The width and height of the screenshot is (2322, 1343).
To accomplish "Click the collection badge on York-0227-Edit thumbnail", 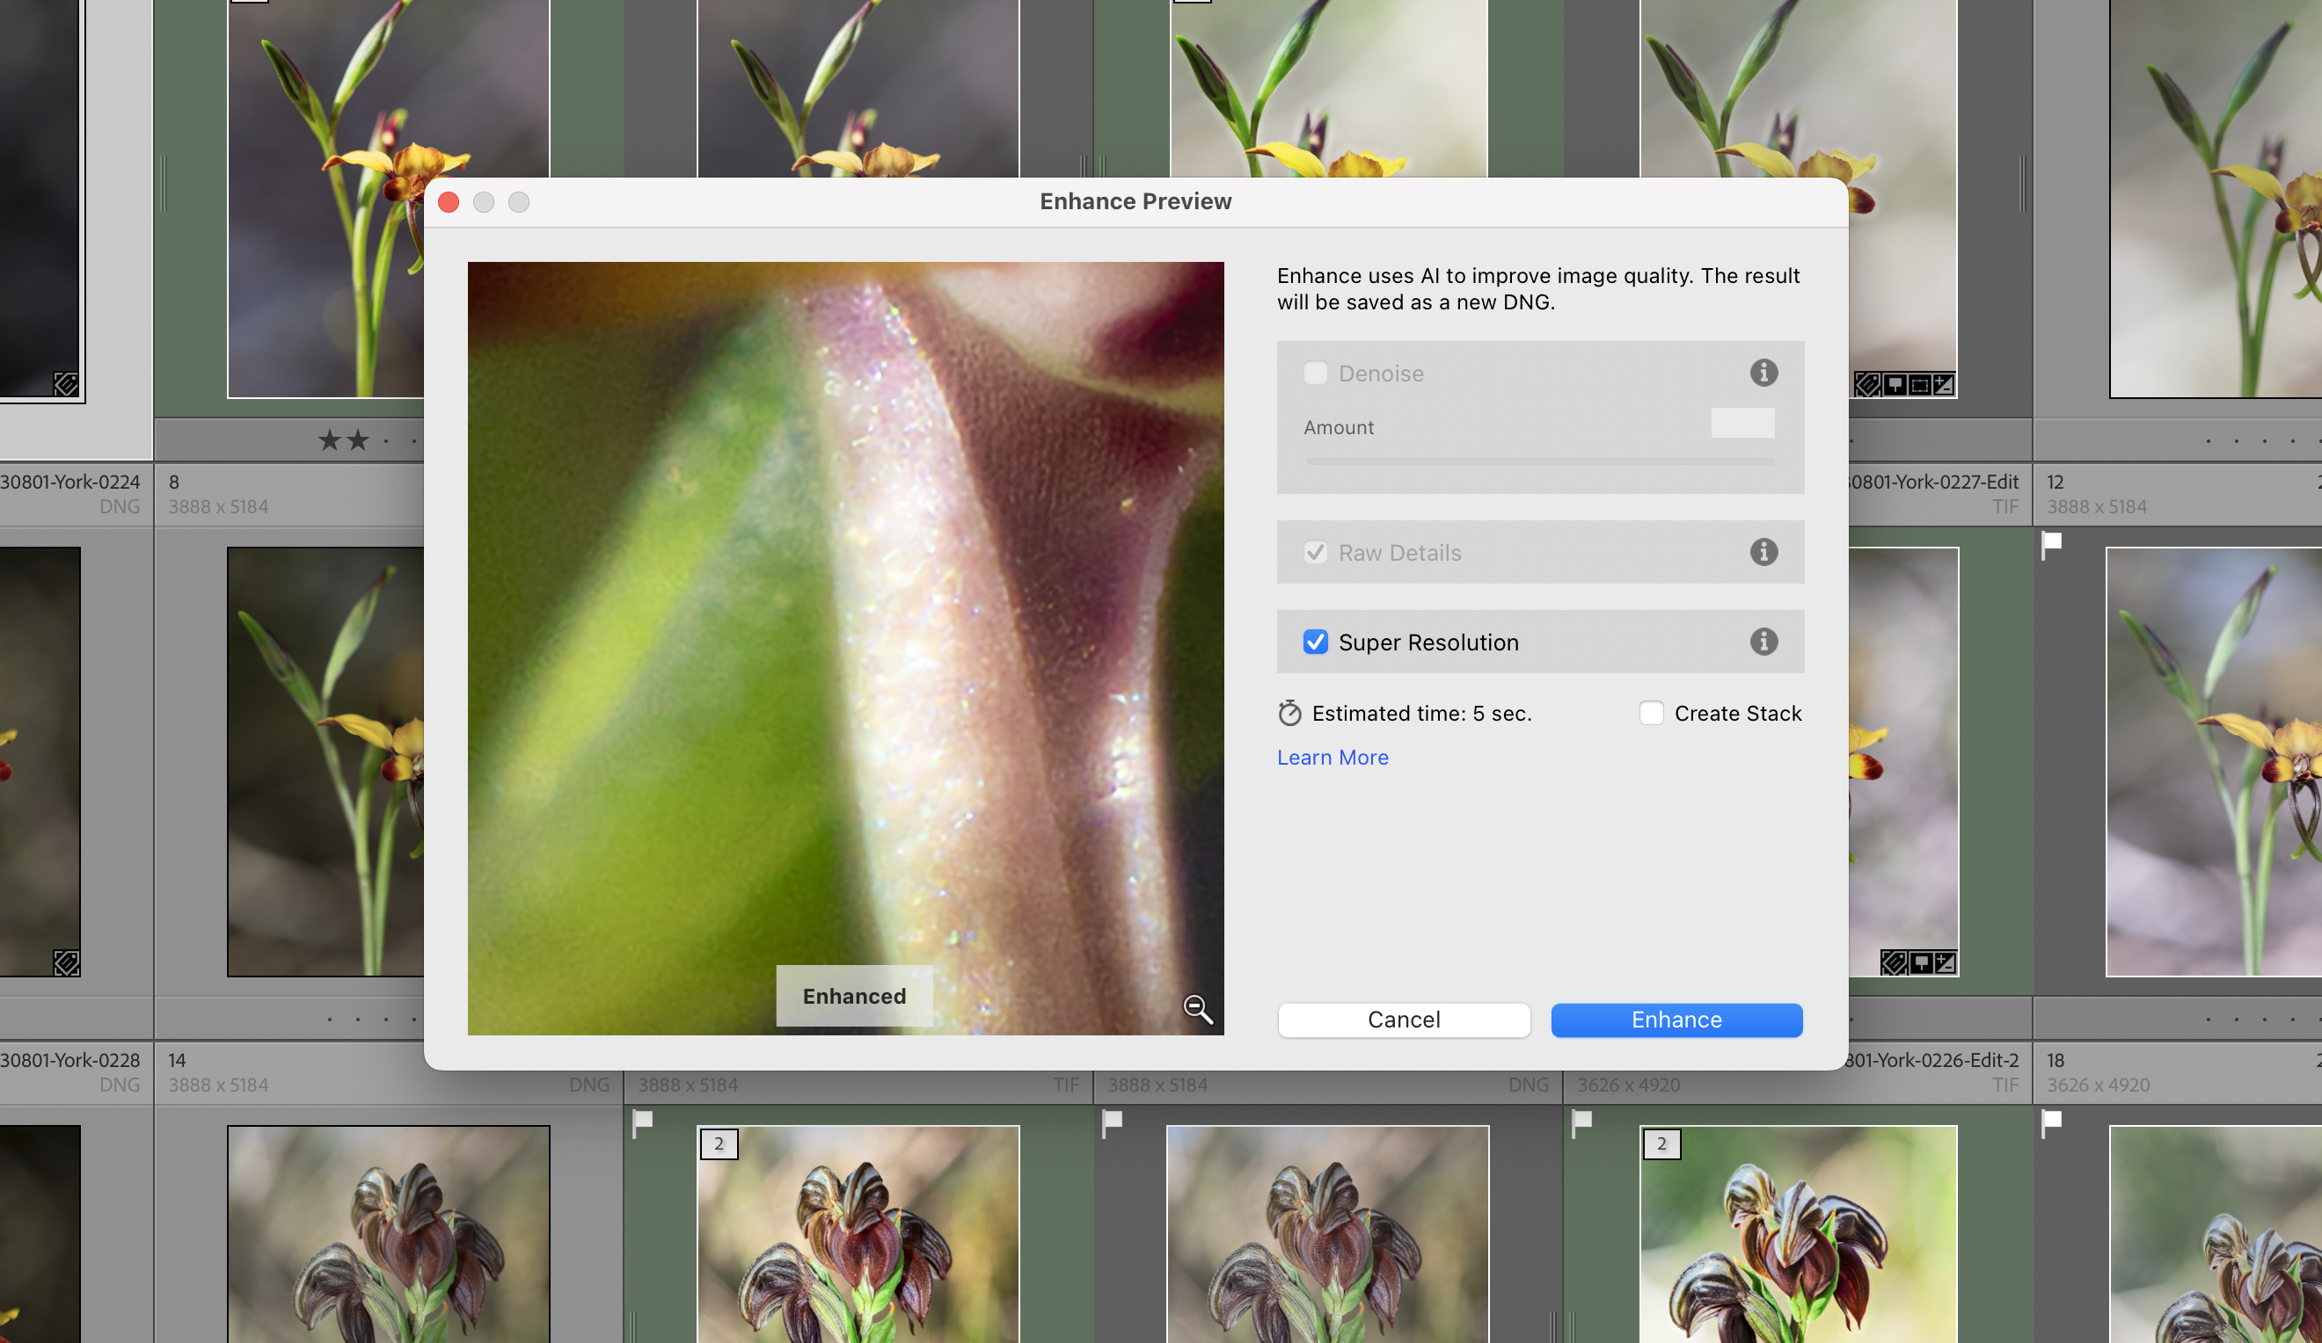I will coord(1920,962).
